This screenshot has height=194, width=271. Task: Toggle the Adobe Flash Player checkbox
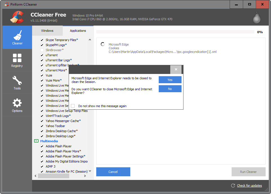42,146
